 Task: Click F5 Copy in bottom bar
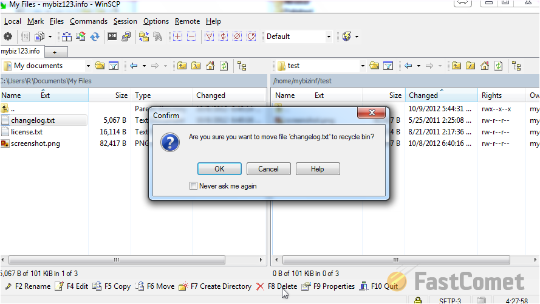(112, 286)
